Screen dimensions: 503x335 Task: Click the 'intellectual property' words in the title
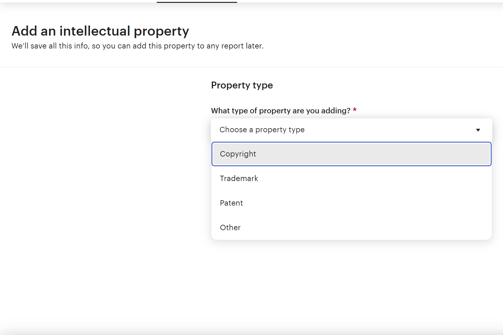124,31
